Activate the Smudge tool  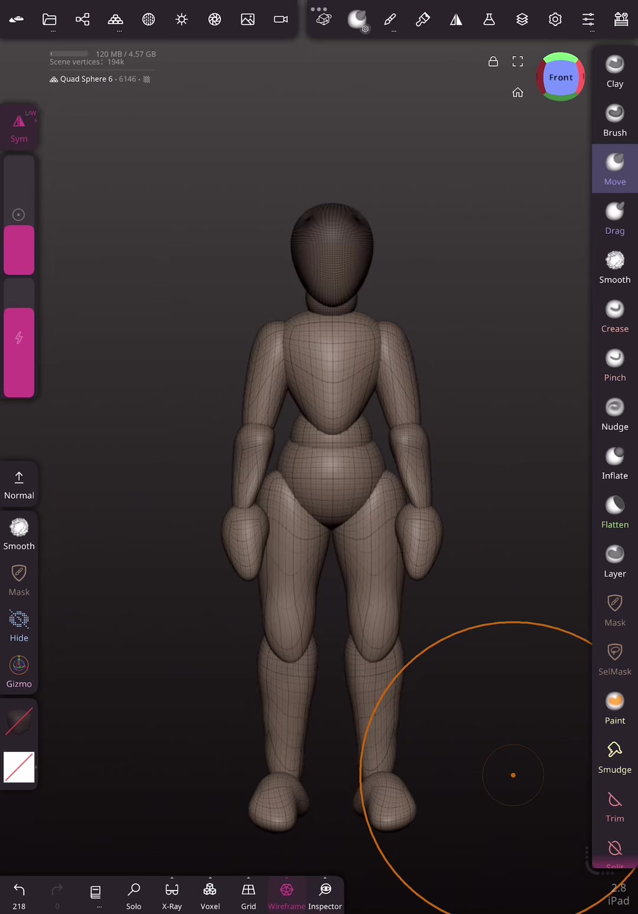615,757
